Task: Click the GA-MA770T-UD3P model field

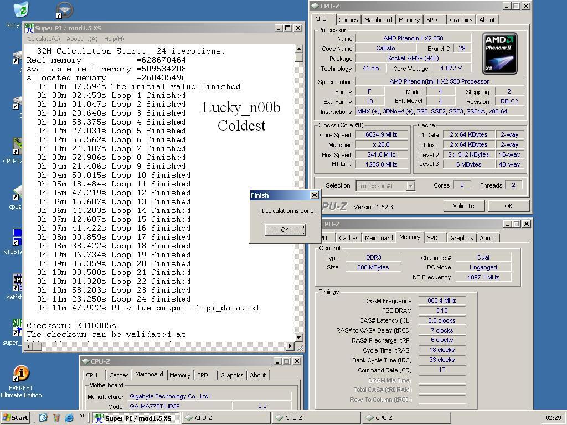Action: click(180, 406)
